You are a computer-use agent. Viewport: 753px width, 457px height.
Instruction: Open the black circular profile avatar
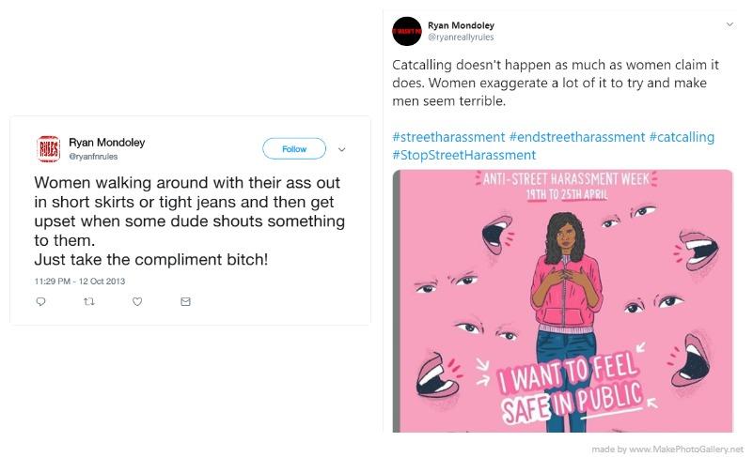click(x=407, y=31)
